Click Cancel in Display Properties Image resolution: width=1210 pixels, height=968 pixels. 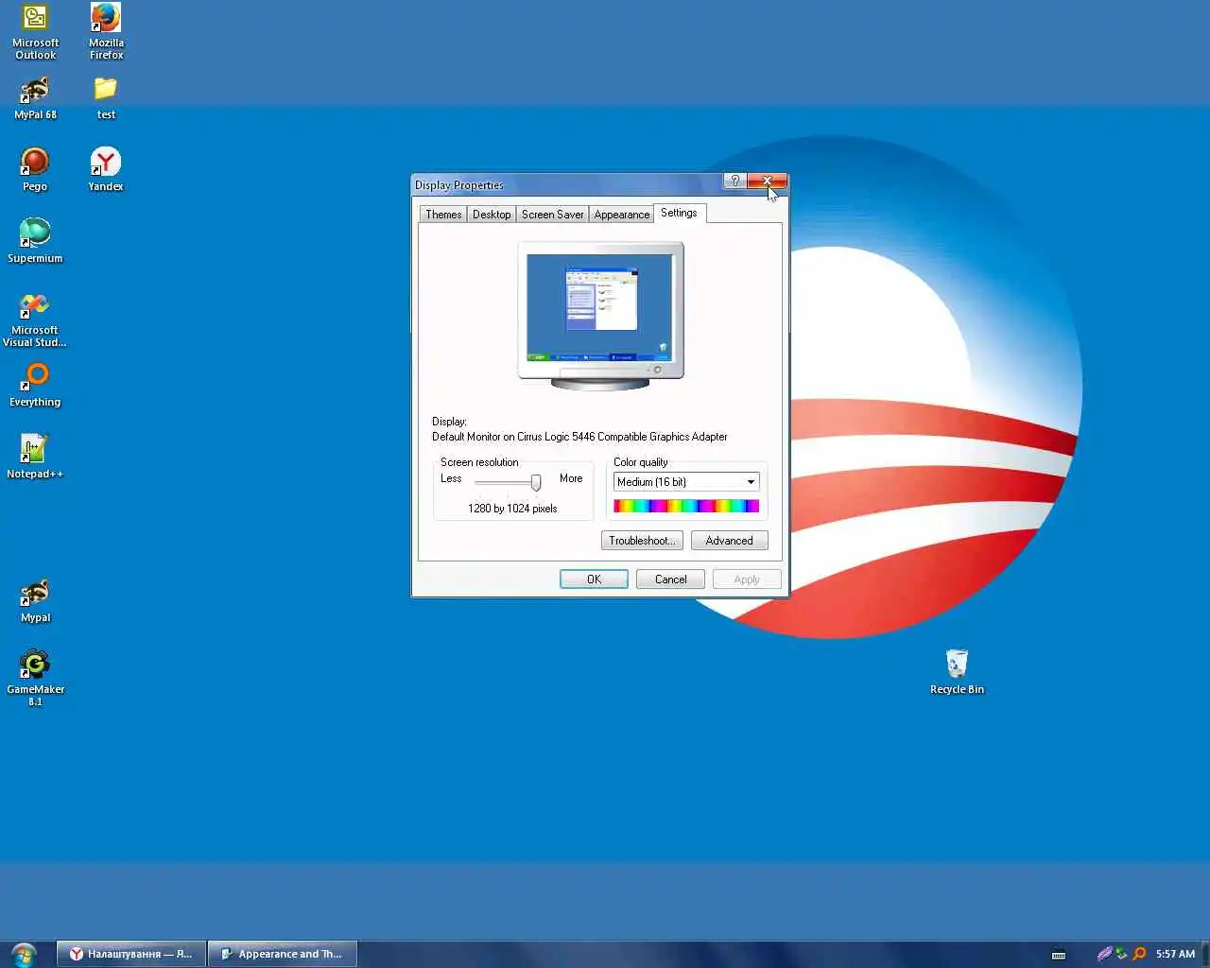670,579
